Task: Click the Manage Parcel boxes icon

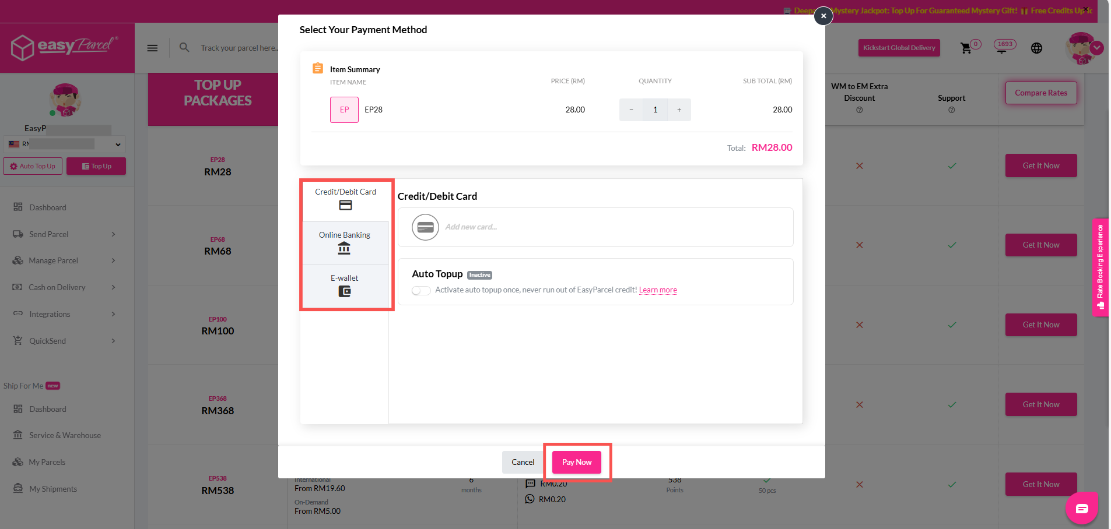Action: click(x=18, y=260)
